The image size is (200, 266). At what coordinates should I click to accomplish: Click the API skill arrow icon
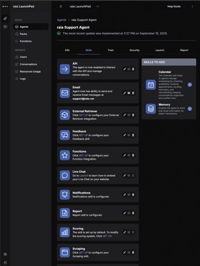(65, 69)
